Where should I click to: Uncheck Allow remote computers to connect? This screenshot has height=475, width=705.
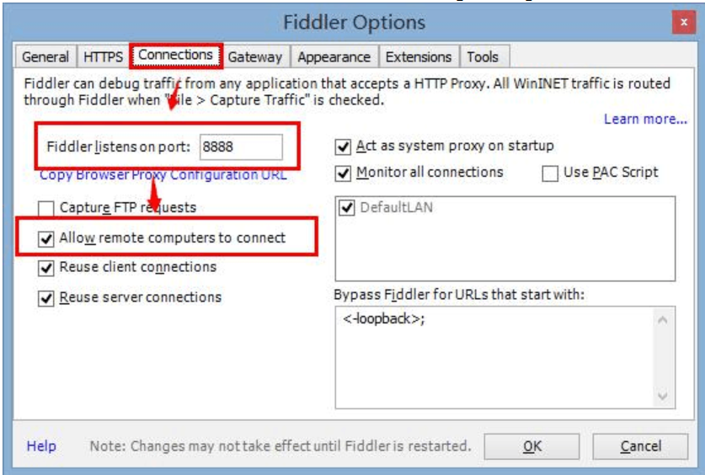46,238
